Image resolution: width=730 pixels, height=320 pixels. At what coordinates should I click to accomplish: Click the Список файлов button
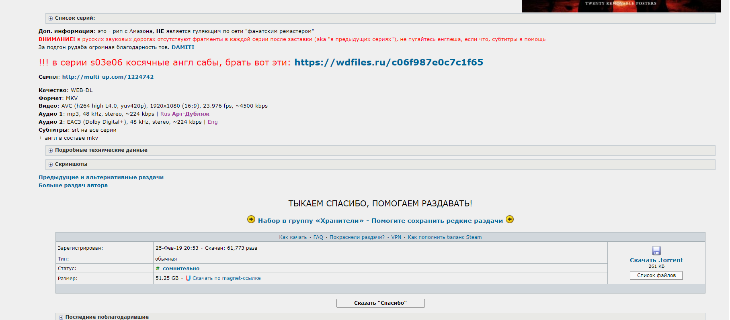[x=656, y=275]
